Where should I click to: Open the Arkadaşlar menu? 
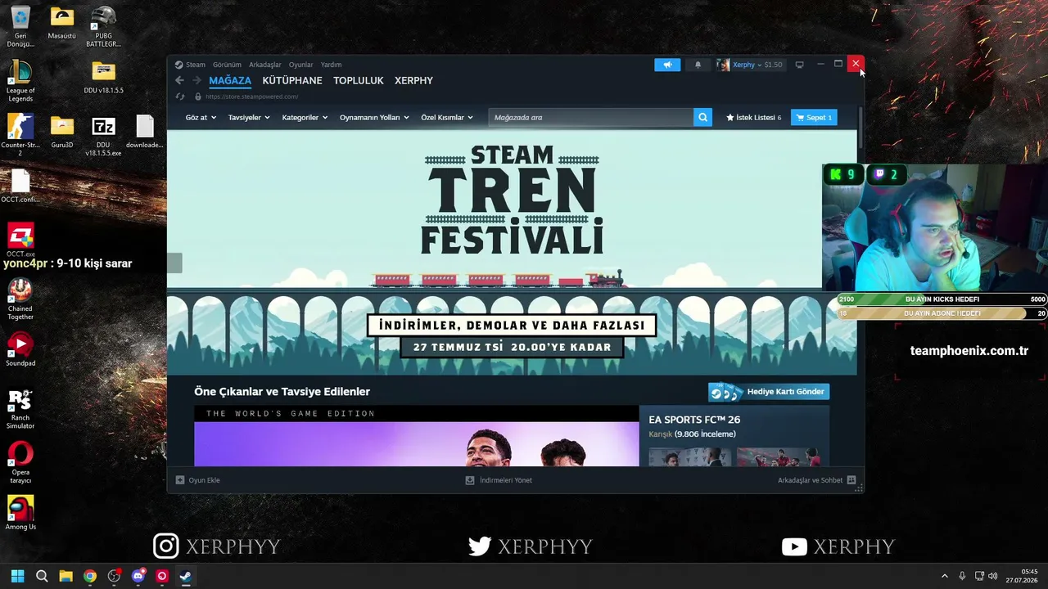[265, 65]
